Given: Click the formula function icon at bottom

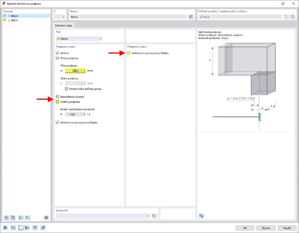Looking at the screenshot, I should click(x=43, y=227).
